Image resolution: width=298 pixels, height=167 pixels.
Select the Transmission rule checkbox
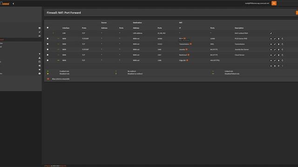point(47,44)
